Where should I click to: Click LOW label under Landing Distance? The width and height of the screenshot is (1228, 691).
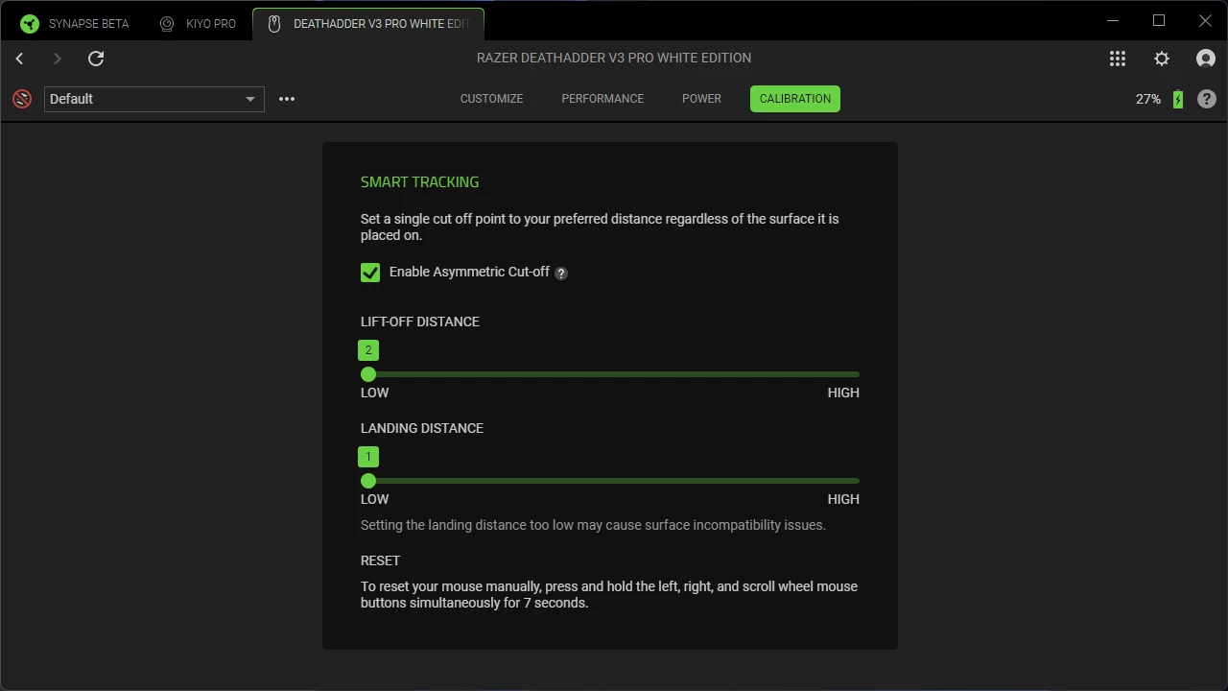click(x=374, y=499)
